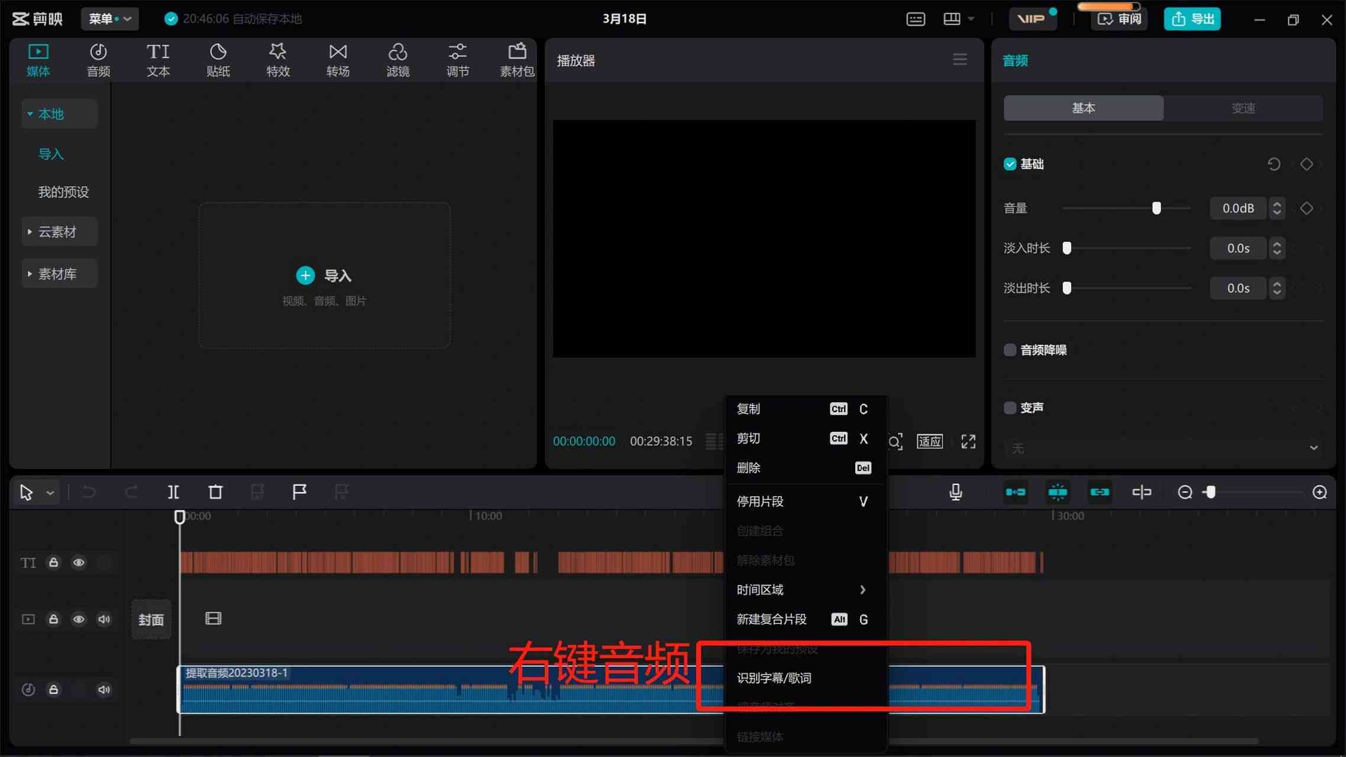Viewport: 1346px width, 757px height.
Task: Toggle 音频降噪 (Noise Reduction) checkbox
Action: click(1011, 350)
